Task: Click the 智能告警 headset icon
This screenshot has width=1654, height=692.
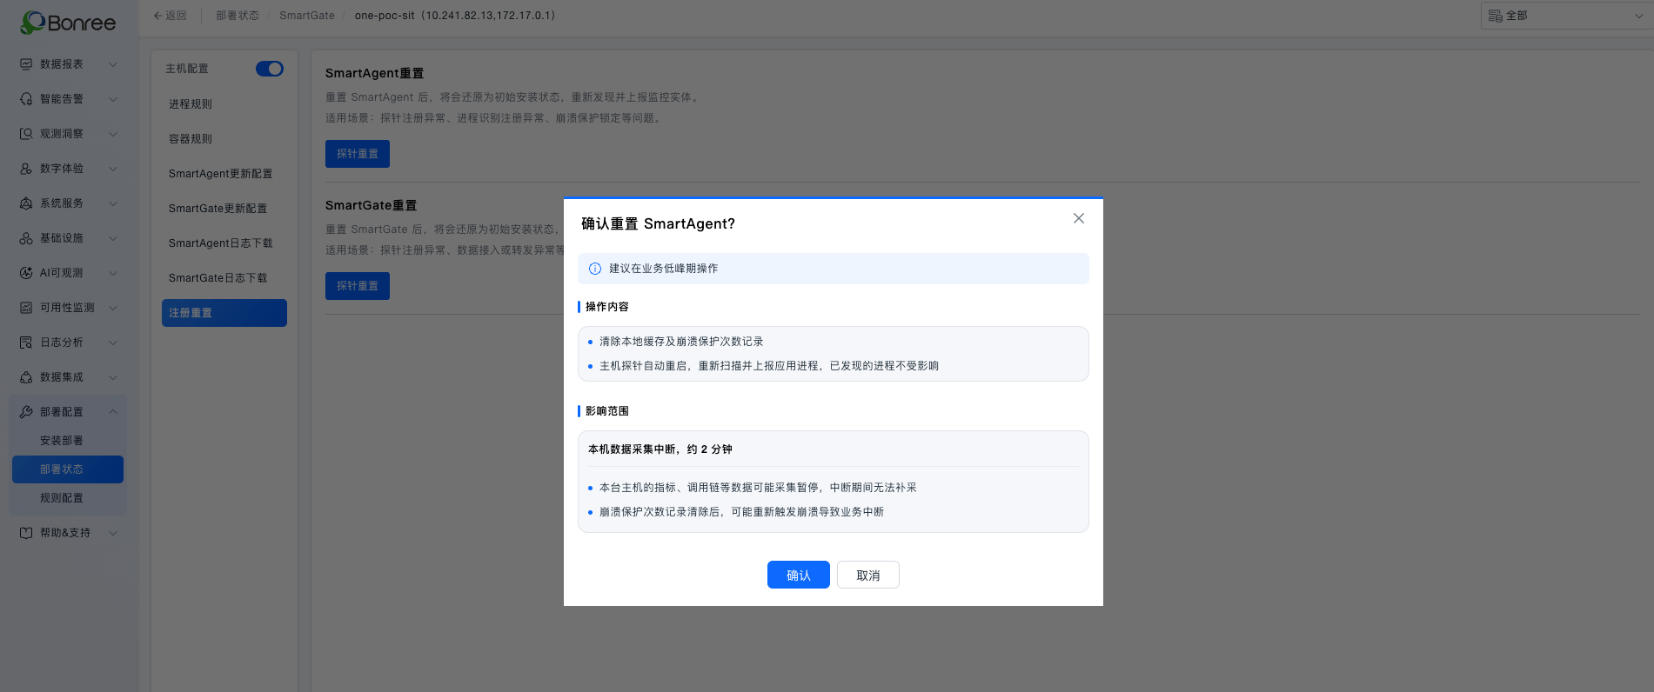Action: click(26, 99)
